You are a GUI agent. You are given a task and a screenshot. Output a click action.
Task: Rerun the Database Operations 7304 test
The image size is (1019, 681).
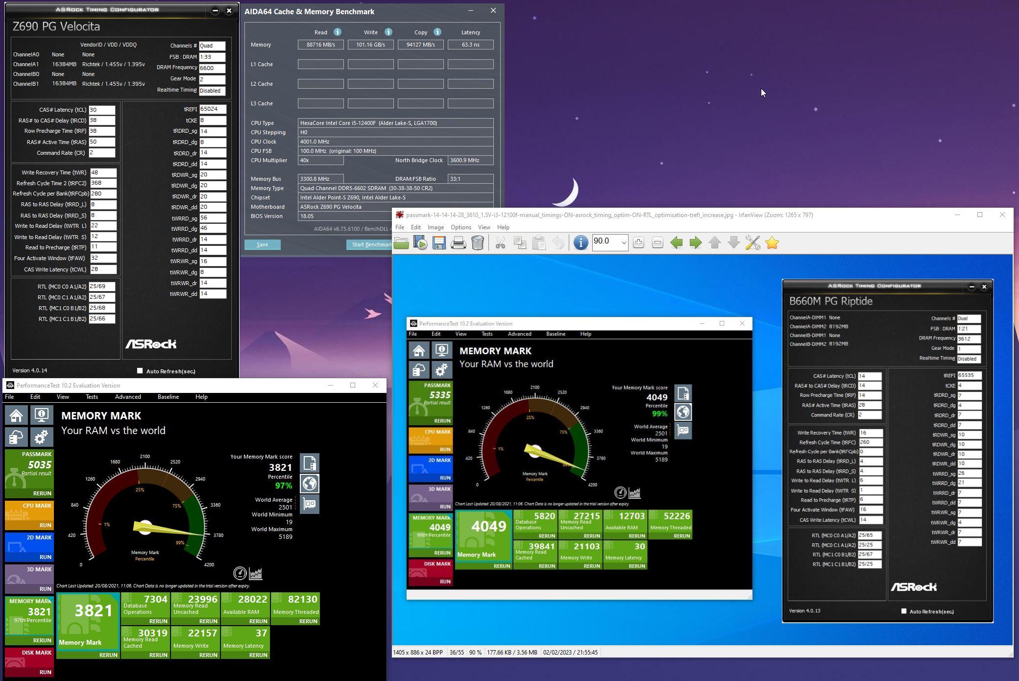coord(158,621)
